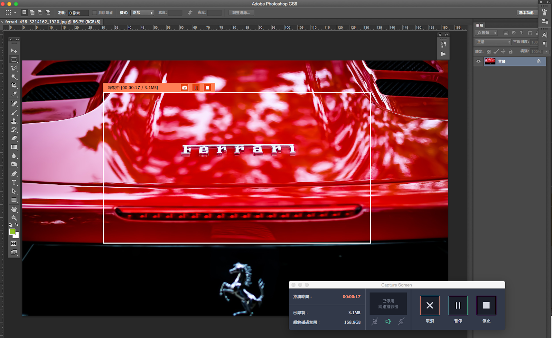Viewport: 552px width, 338px height.
Task: Select the 圖層 Layers panel tab
Action: point(480,25)
